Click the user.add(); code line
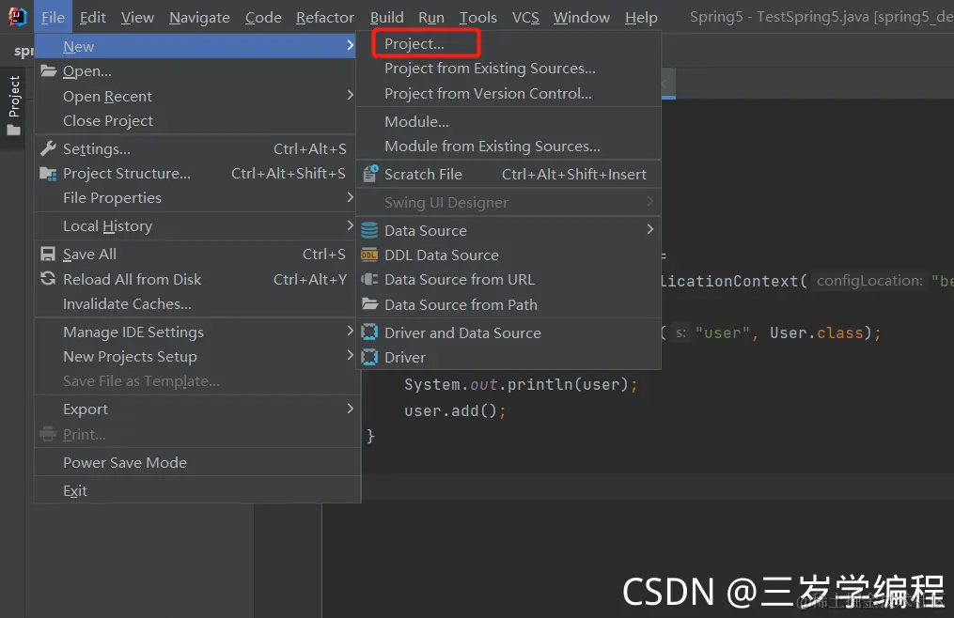954x618 pixels. click(455, 411)
